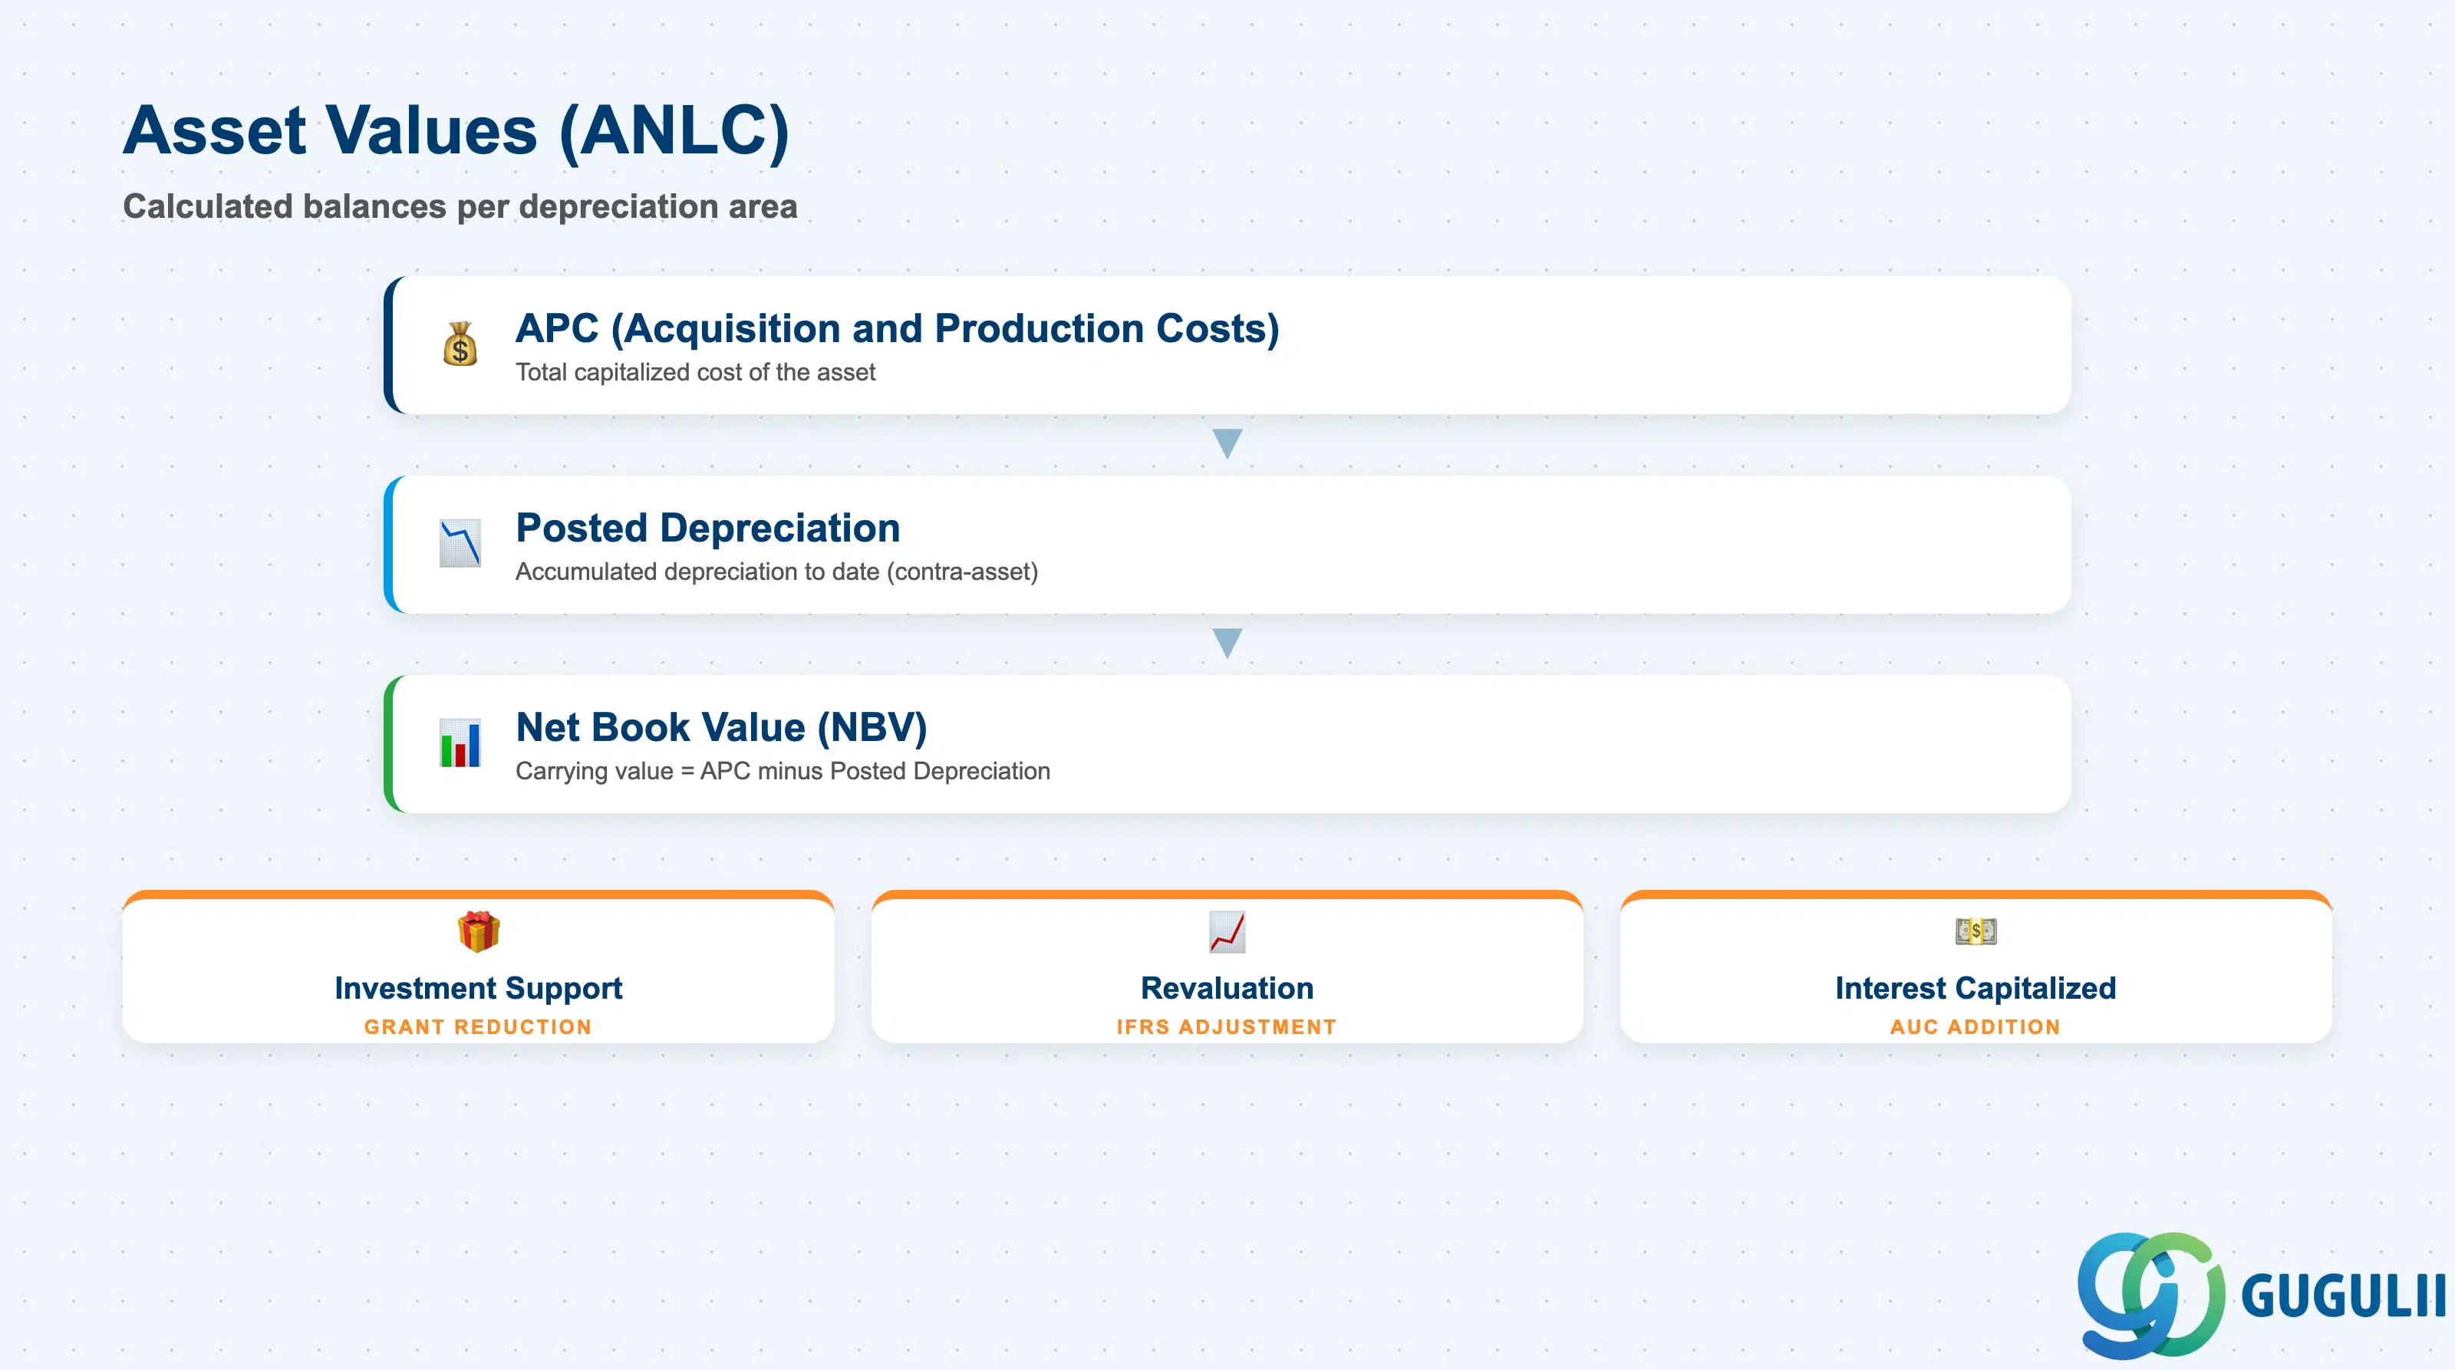Click the rising chart icon above Revaluation

(x=1227, y=932)
